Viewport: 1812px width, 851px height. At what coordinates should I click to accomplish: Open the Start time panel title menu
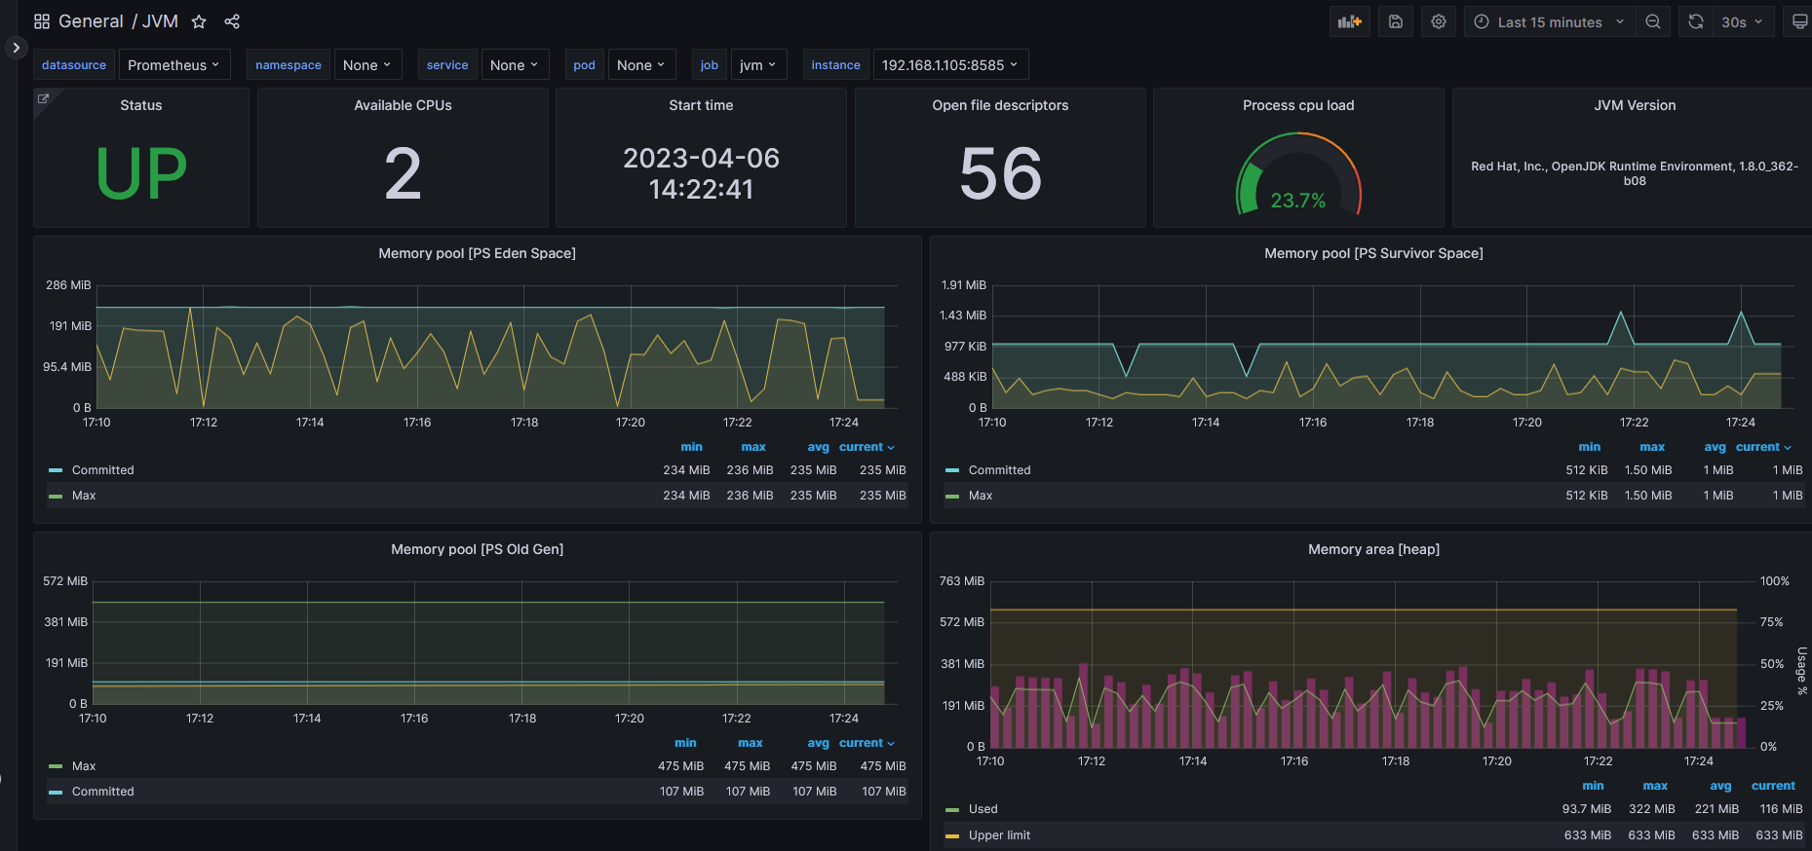coord(701,105)
